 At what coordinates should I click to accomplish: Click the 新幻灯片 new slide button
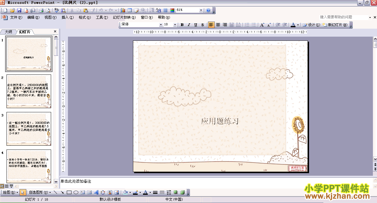[335, 25]
